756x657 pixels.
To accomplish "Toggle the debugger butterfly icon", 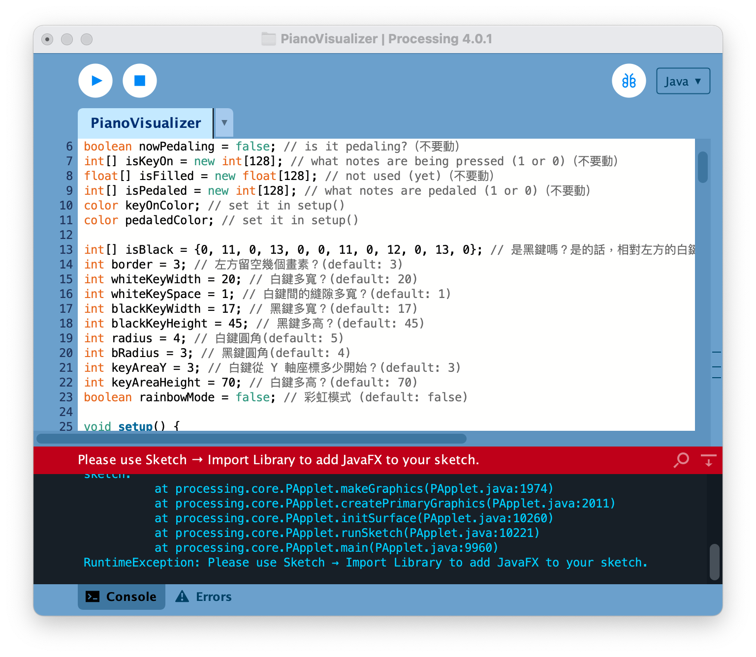I will click(x=629, y=81).
